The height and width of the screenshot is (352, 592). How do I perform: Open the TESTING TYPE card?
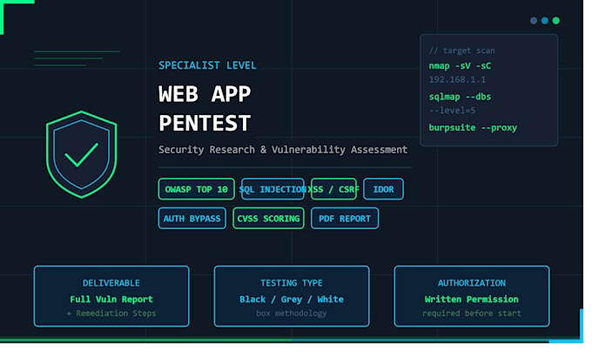pos(292,296)
